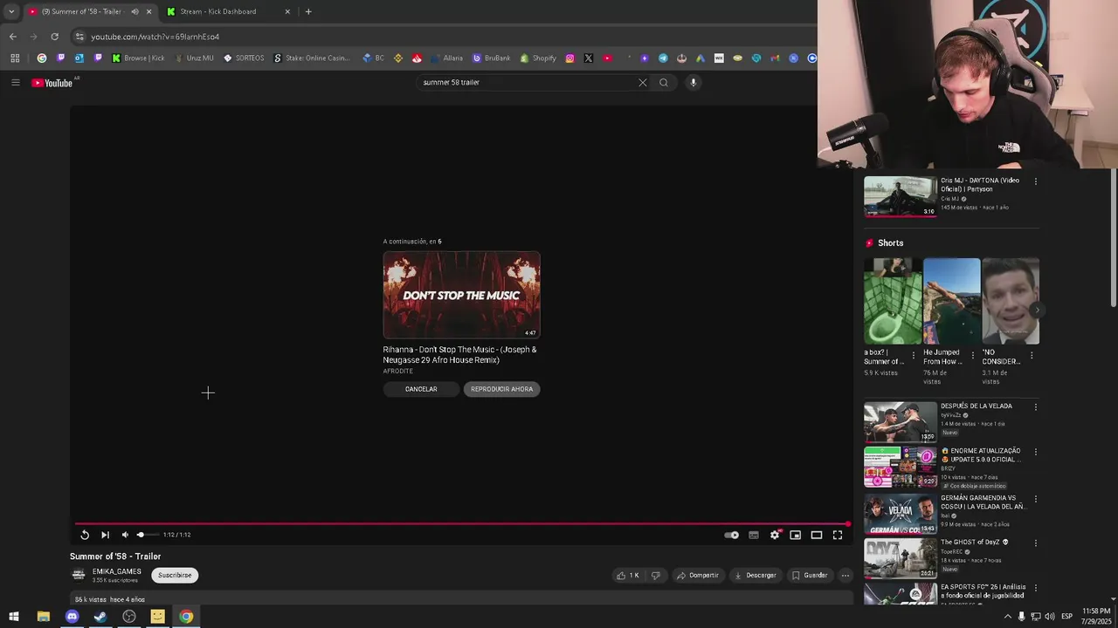This screenshot has width=1118, height=628.
Task: Open Cris MJ - DAYTONA video thumbnail
Action: [x=901, y=196]
